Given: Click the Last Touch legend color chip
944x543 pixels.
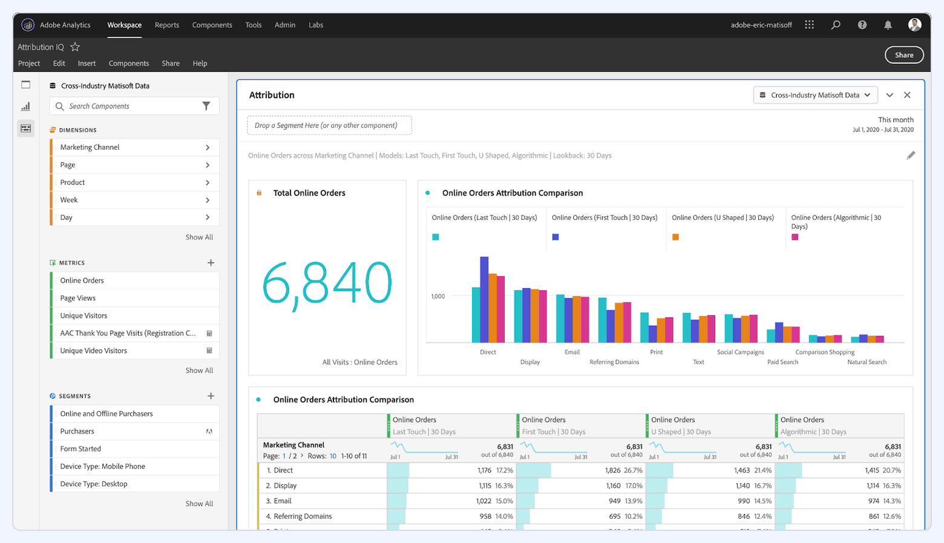Looking at the screenshot, I should click(436, 237).
